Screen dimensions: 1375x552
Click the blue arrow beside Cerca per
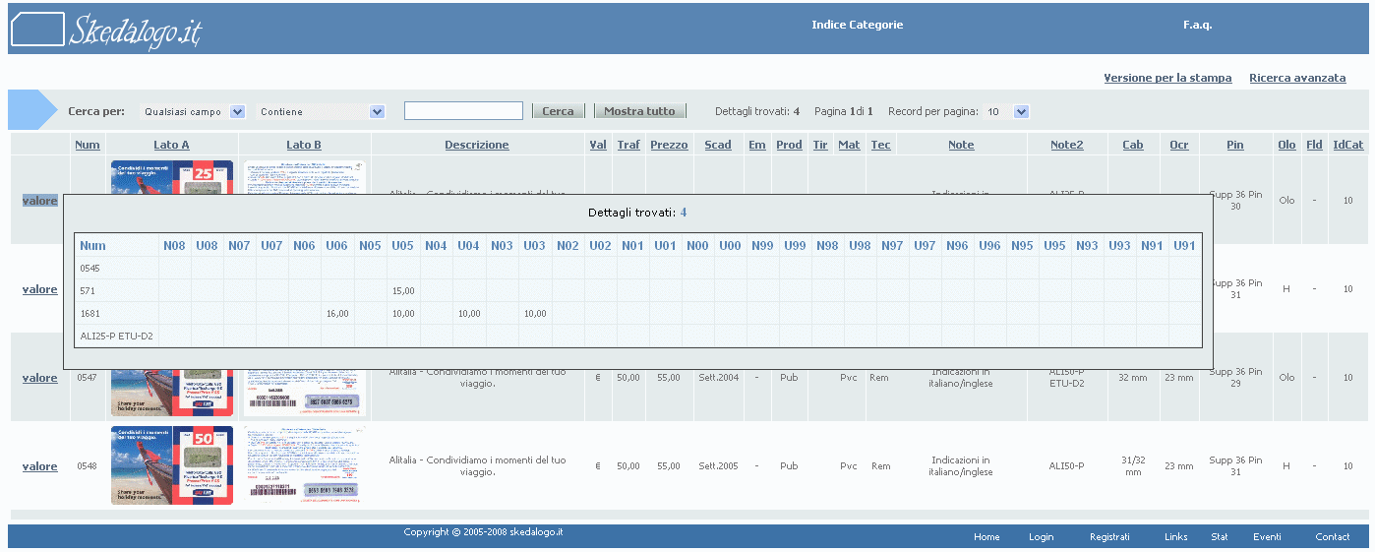pyautogui.click(x=33, y=110)
